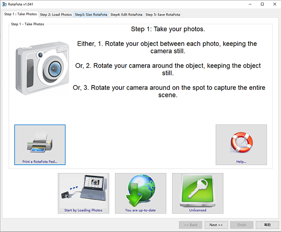Select the Step4: Edit RotaFota tab

(126, 15)
